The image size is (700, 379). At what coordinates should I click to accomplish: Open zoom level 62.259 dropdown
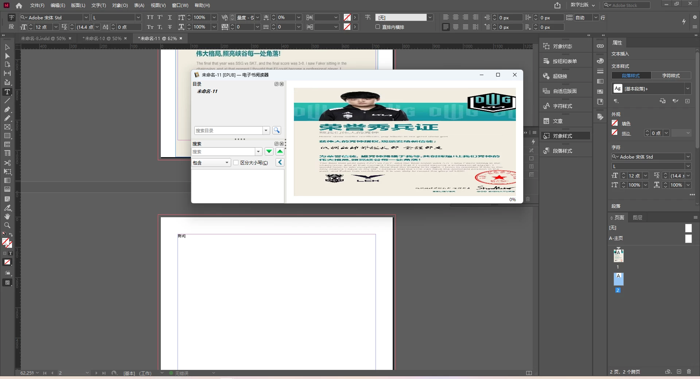click(x=37, y=373)
